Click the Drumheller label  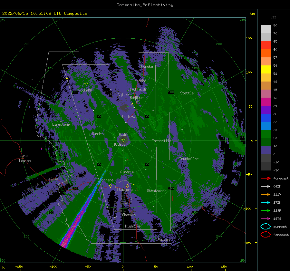click(189, 159)
